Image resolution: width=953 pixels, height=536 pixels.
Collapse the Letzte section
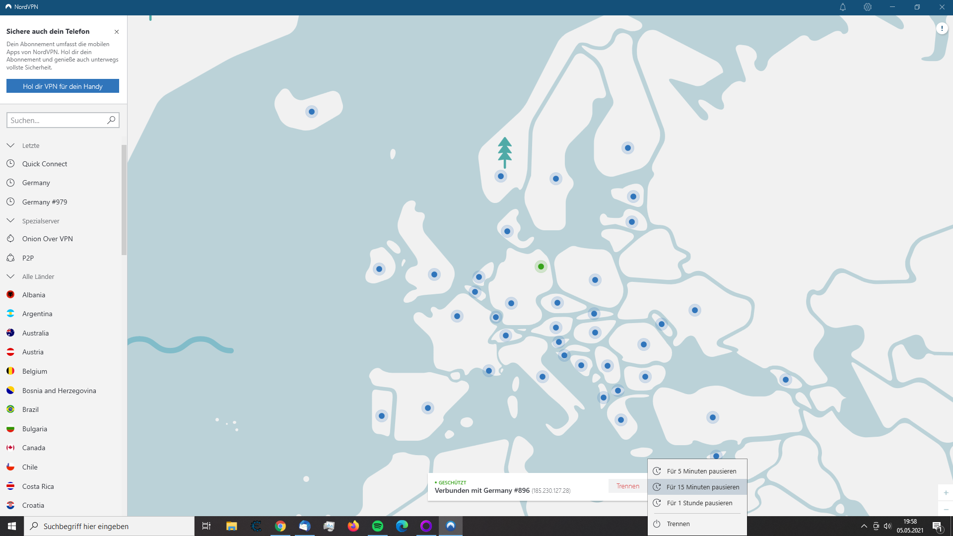10,145
